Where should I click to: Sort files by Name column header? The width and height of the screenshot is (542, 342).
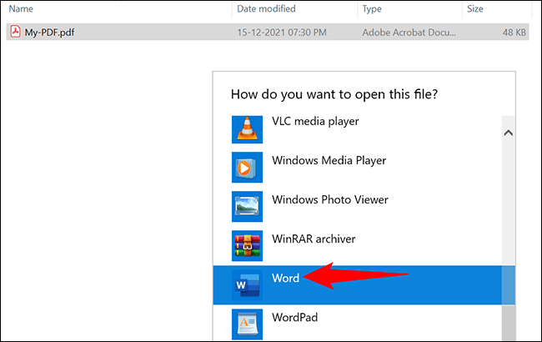click(x=21, y=8)
